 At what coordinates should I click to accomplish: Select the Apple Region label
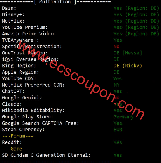(21, 72)
